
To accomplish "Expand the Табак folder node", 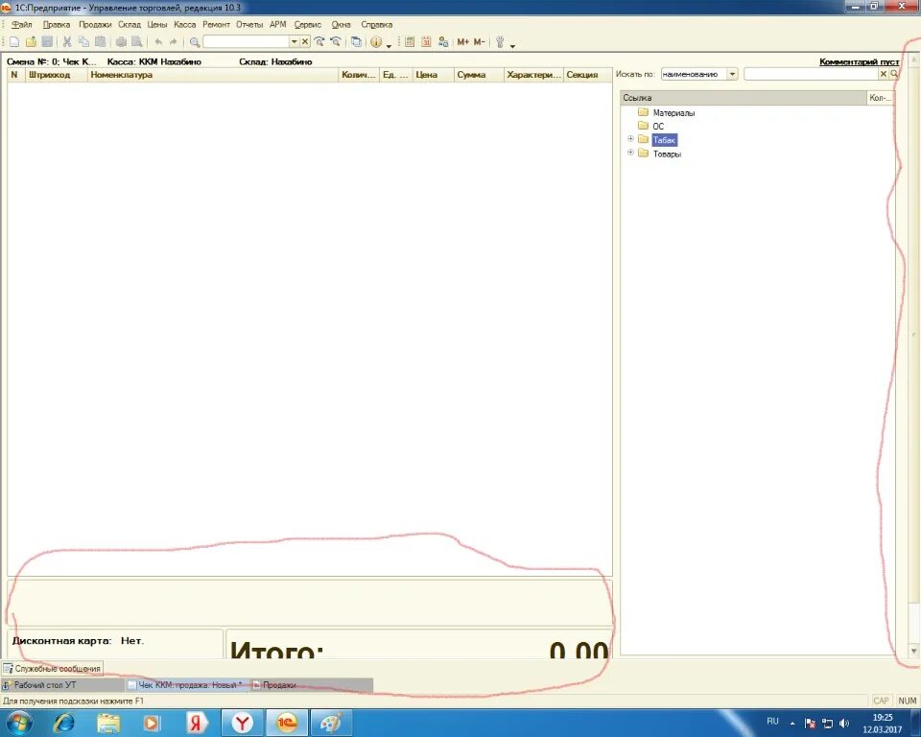I will pyautogui.click(x=630, y=139).
